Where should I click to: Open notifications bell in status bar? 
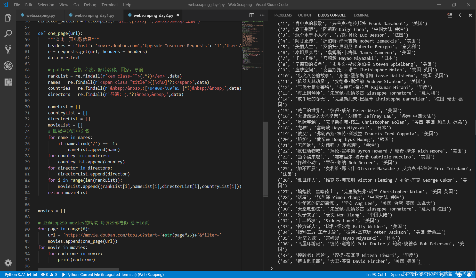(469, 275)
